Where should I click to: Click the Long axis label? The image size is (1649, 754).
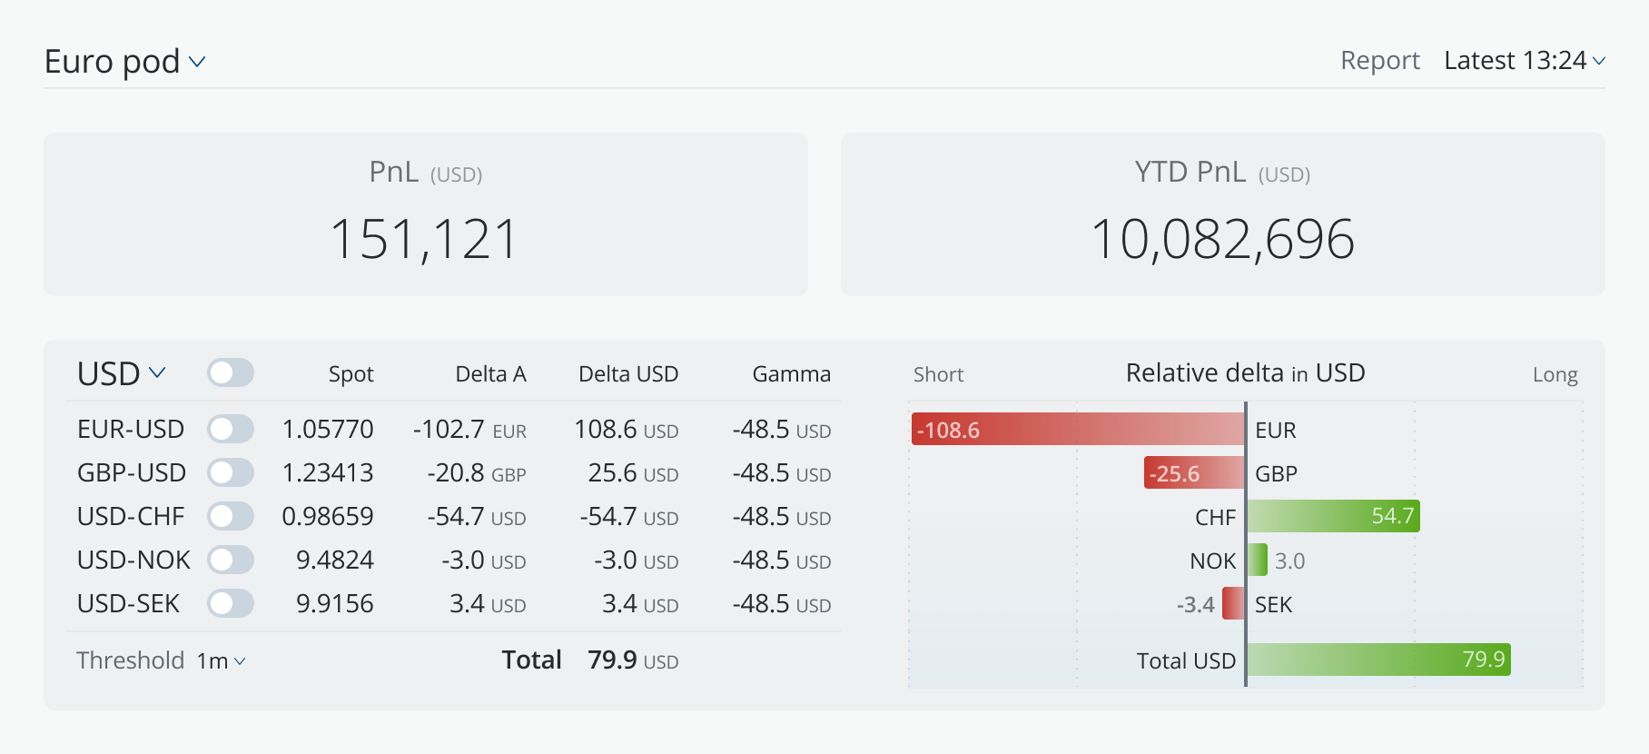click(x=1555, y=374)
